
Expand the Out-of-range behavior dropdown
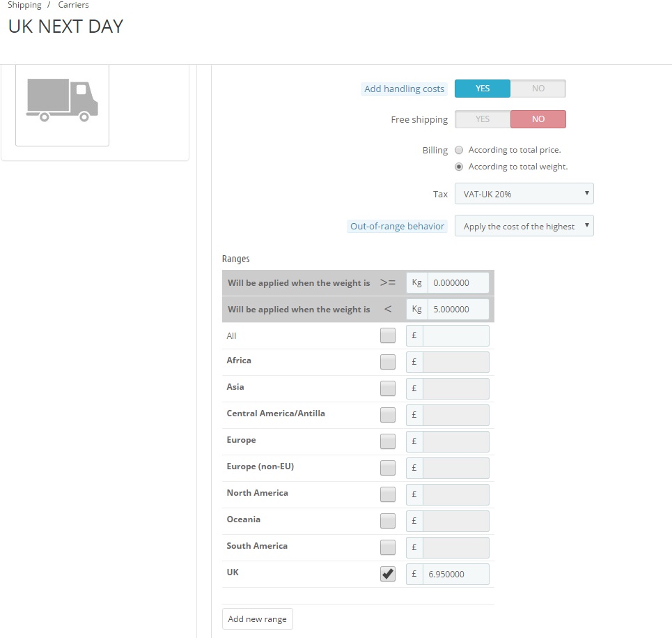[x=524, y=226]
